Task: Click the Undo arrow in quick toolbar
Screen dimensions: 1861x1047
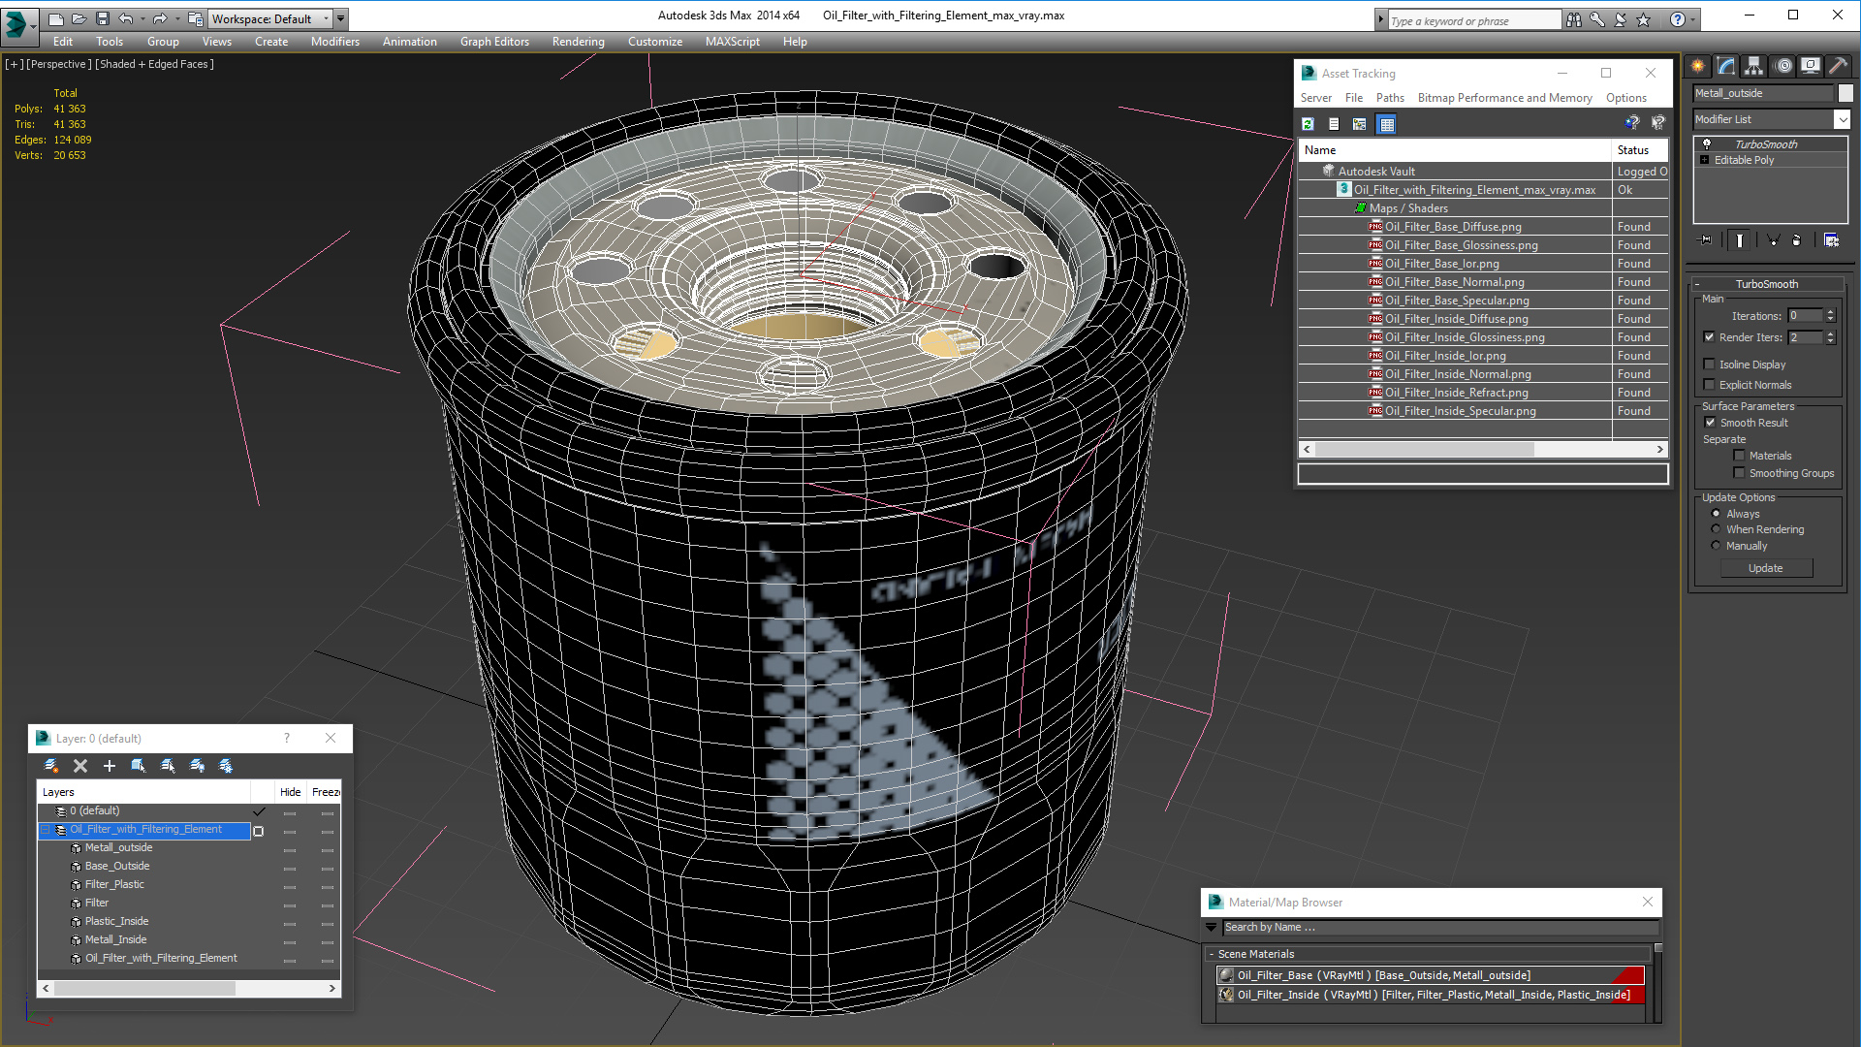Action: [x=126, y=18]
